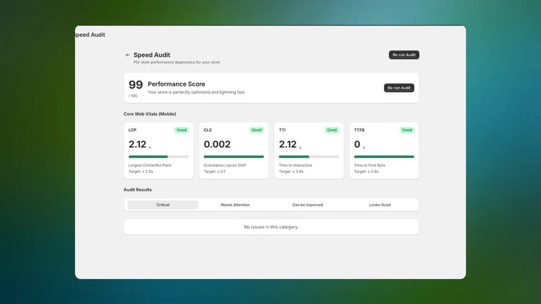Viewport: 541px width, 304px height.
Task: Click the TTFB progress bar
Action: click(x=384, y=157)
